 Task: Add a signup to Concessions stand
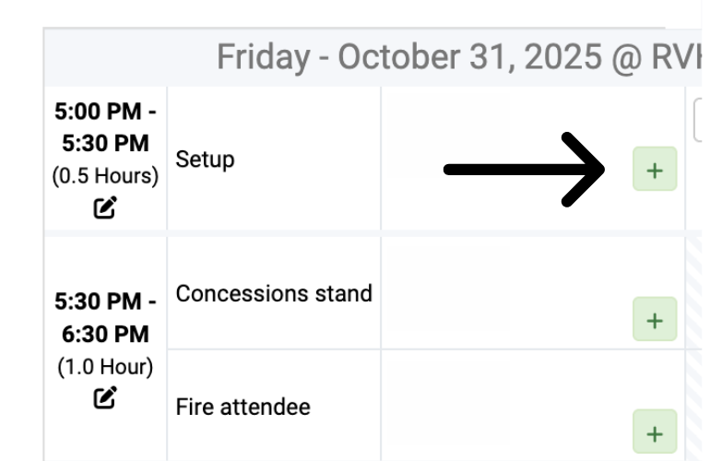(x=655, y=320)
